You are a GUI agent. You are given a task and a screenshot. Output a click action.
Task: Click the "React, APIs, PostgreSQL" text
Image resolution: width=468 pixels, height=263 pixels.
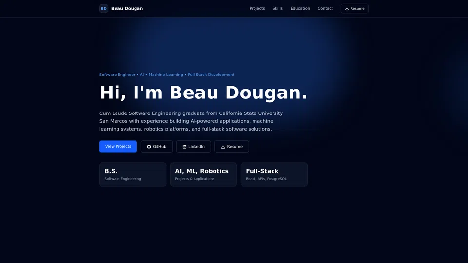click(266, 179)
